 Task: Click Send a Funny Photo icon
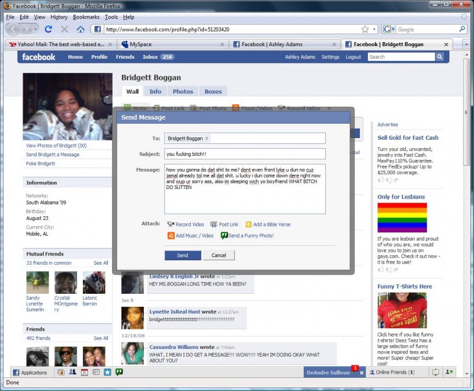click(225, 235)
